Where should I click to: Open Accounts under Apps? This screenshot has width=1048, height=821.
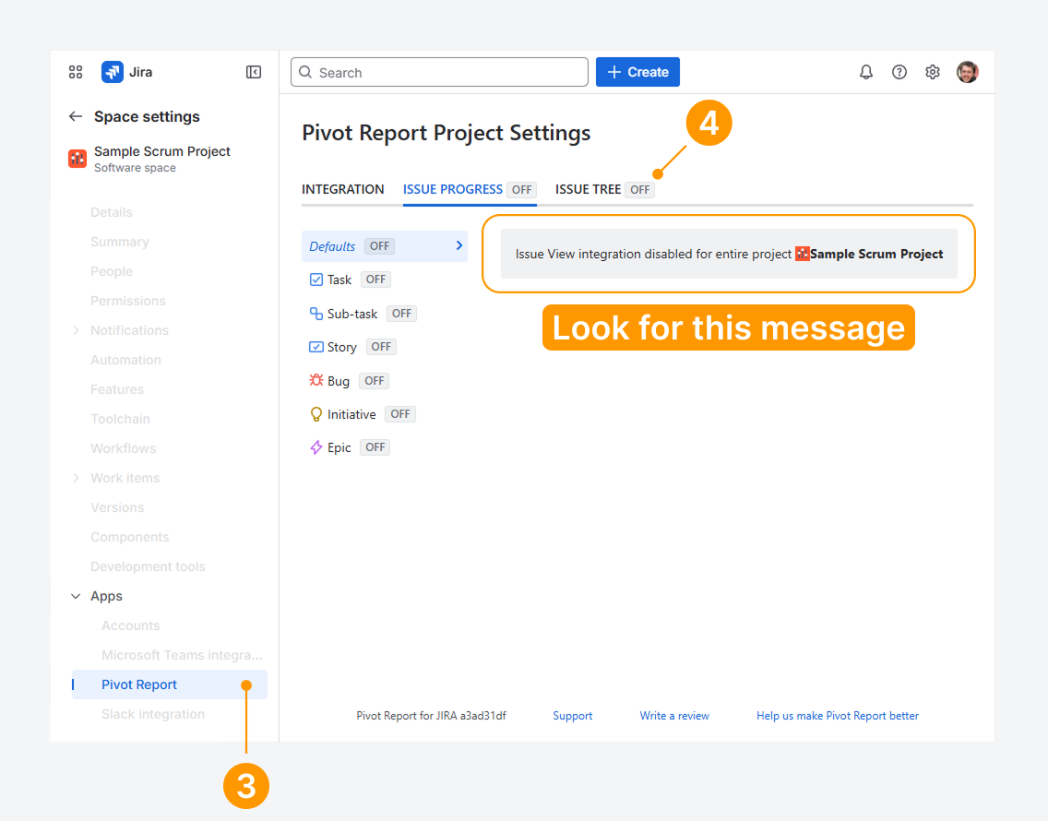[x=131, y=625]
